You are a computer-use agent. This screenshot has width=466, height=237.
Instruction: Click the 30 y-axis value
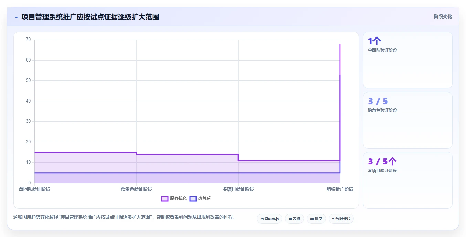click(28, 121)
